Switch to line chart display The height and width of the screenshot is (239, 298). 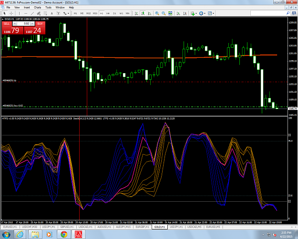[150, 13]
